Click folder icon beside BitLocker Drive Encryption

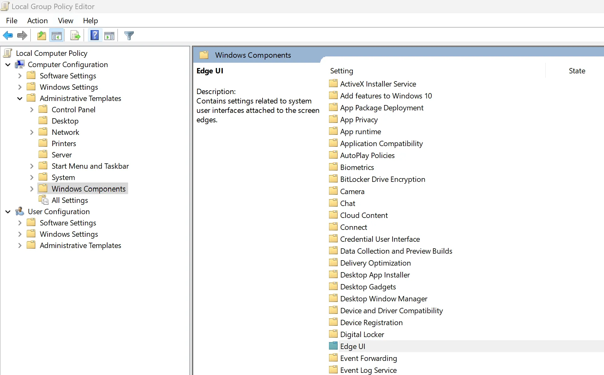tap(333, 179)
